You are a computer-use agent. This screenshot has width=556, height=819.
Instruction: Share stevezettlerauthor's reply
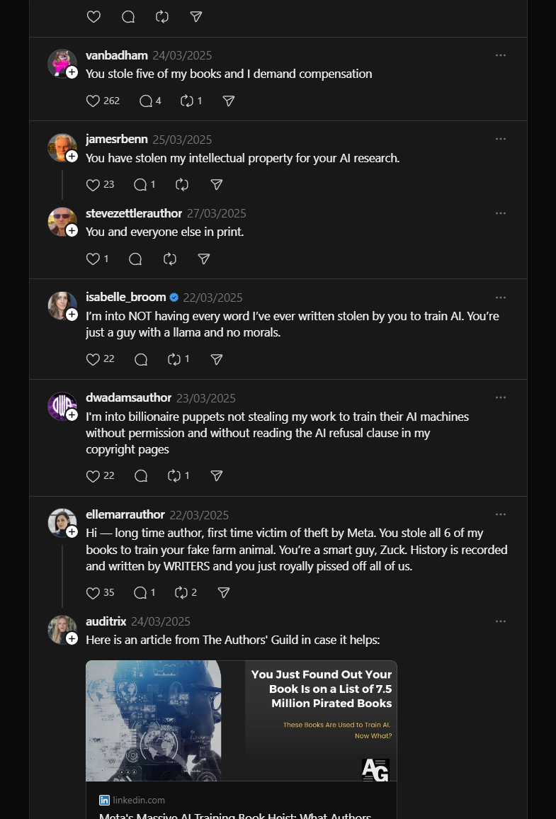click(204, 259)
